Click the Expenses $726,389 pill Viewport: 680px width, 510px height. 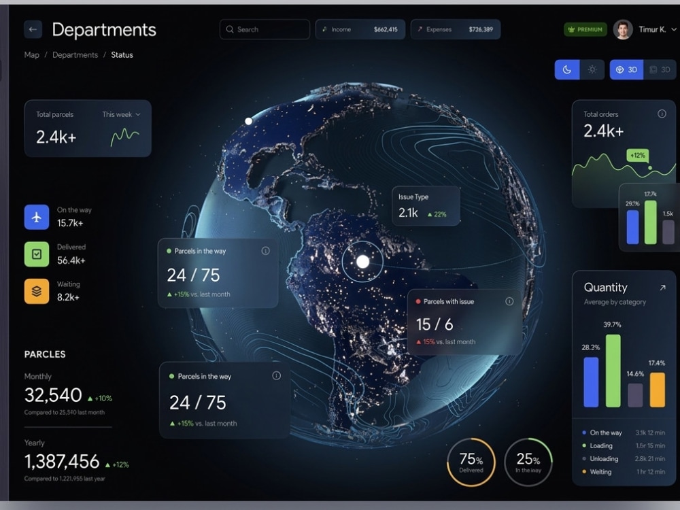(x=456, y=29)
